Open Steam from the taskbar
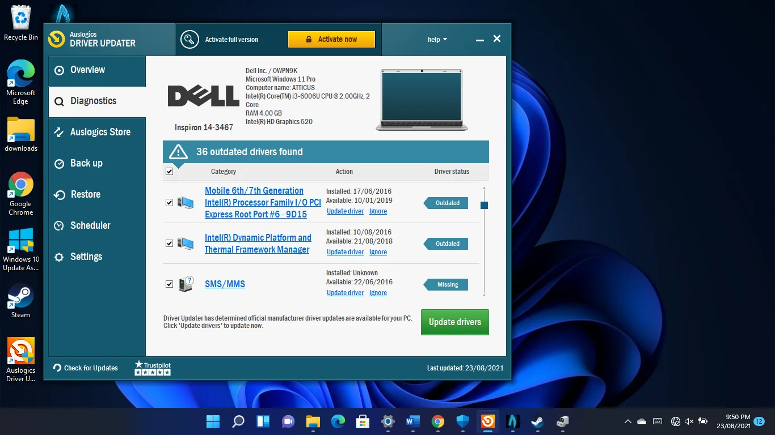Viewport: 775px width, 435px height. [x=537, y=421]
